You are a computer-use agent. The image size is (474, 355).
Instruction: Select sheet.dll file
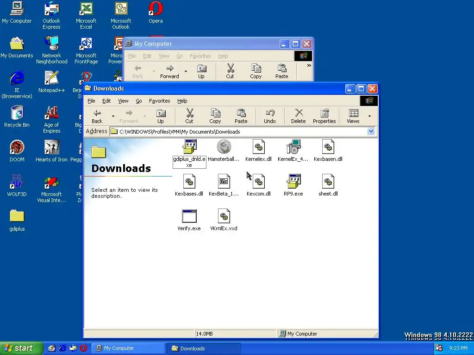328,185
